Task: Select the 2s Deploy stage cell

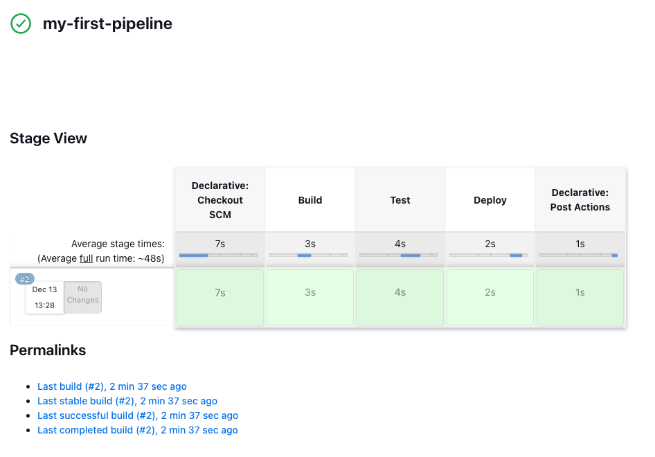Action: click(490, 298)
